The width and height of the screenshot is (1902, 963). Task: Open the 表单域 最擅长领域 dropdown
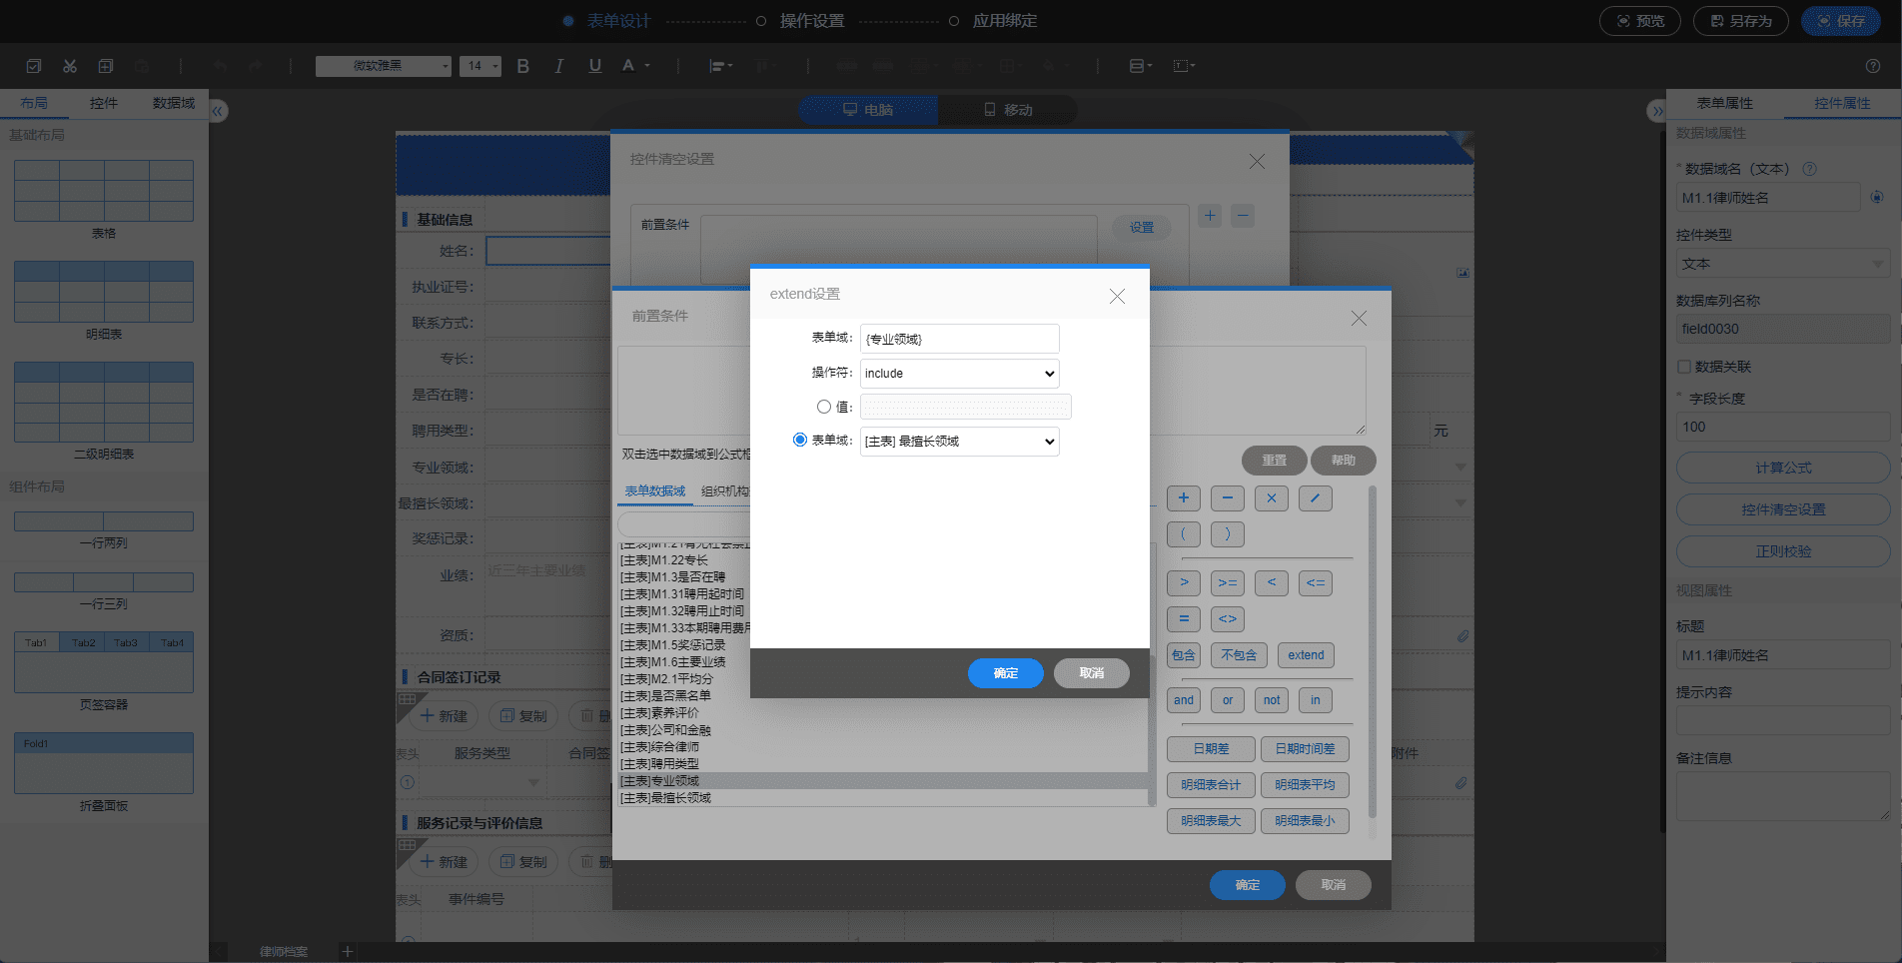pos(960,442)
